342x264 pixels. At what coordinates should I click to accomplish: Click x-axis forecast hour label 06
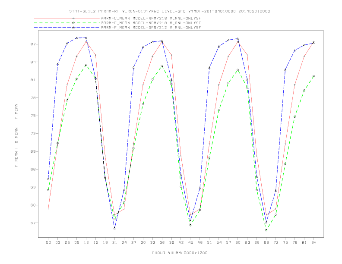point(67,242)
